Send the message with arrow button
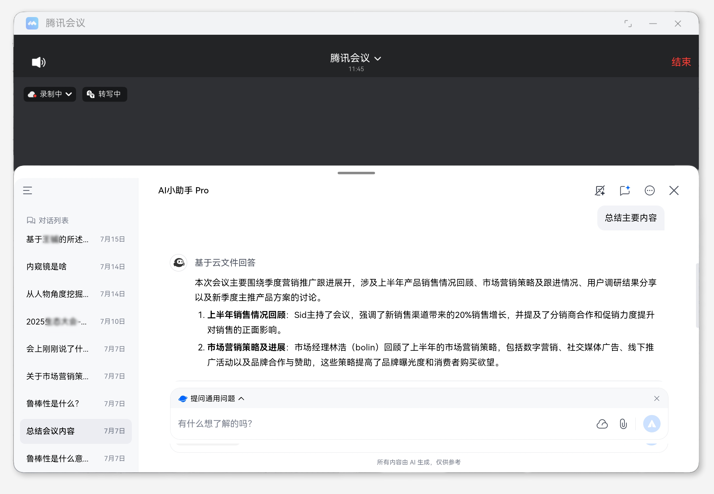This screenshot has height=494, width=714. [x=652, y=424]
